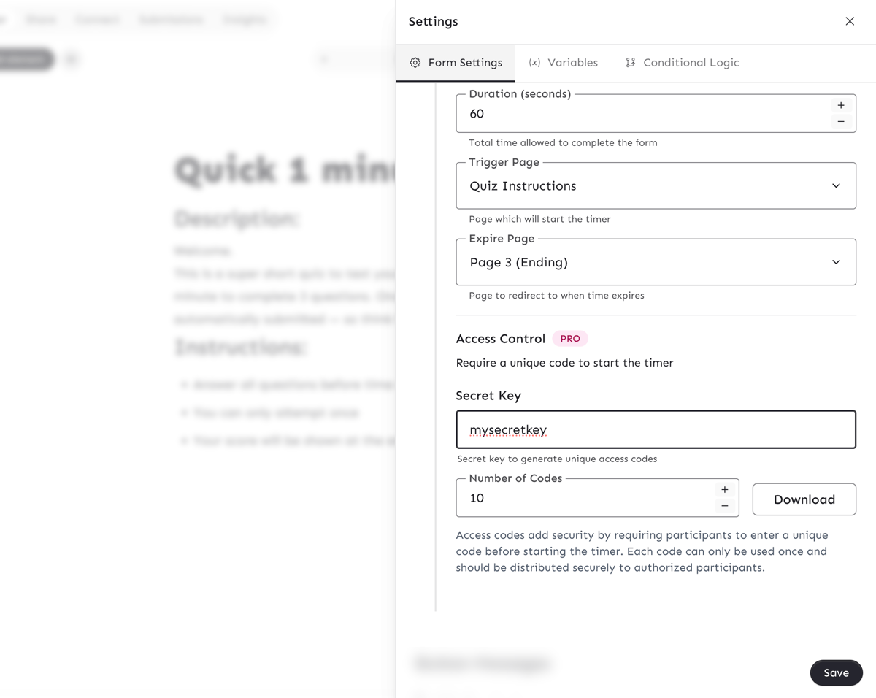Increment Number of Codes with plus
The image size is (876, 698).
725,489
